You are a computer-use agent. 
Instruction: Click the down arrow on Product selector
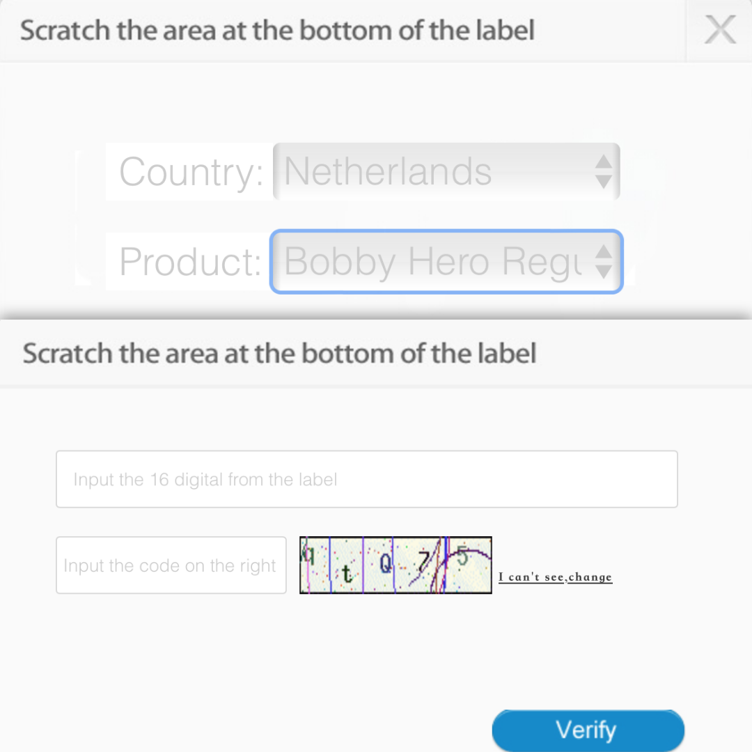point(604,271)
